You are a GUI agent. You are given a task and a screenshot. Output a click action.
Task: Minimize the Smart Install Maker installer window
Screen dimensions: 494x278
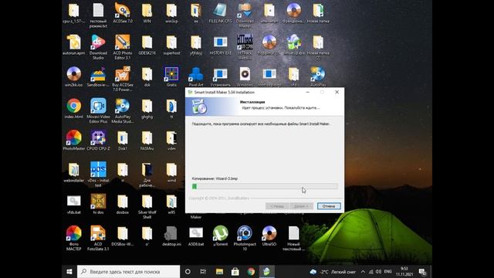[x=308, y=92]
